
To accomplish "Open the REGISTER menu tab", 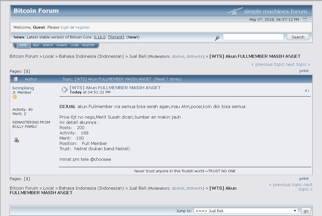I will pos(88,45).
